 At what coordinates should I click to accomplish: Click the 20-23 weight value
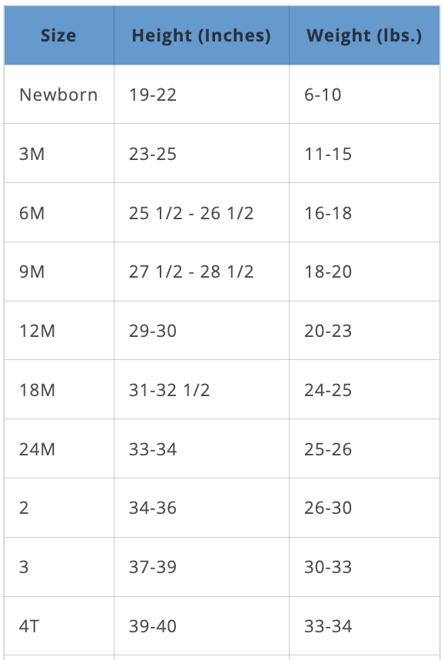(x=328, y=331)
